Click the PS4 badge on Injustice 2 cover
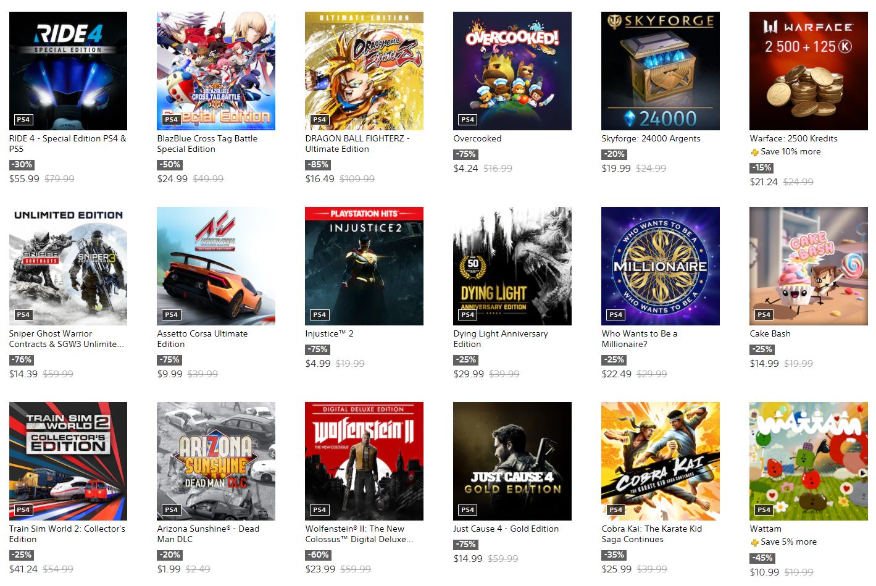The width and height of the screenshot is (876, 586). [319, 315]
